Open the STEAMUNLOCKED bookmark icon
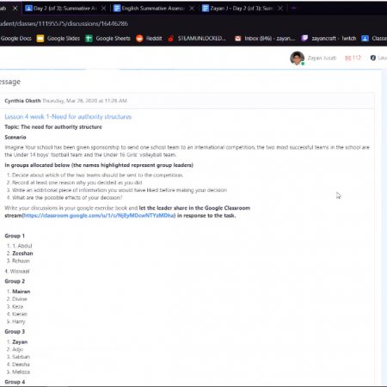Image resolution: width=387 pixels, height=387 pixels. [x=171, y=39]
